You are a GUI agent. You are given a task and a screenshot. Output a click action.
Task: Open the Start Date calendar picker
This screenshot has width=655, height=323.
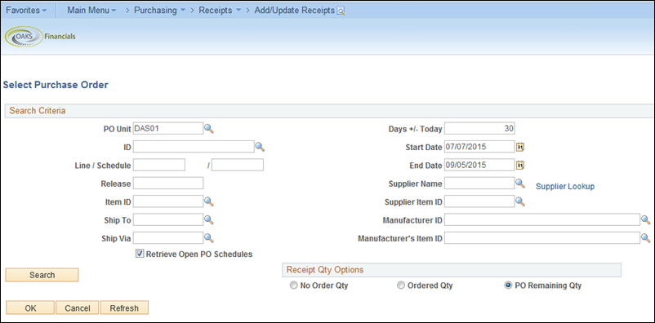(x=519, y=147)
